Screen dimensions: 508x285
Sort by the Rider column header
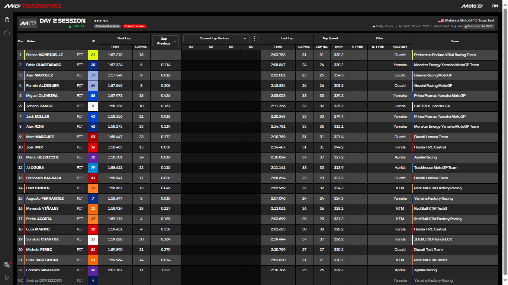click(x=31, y=41)
